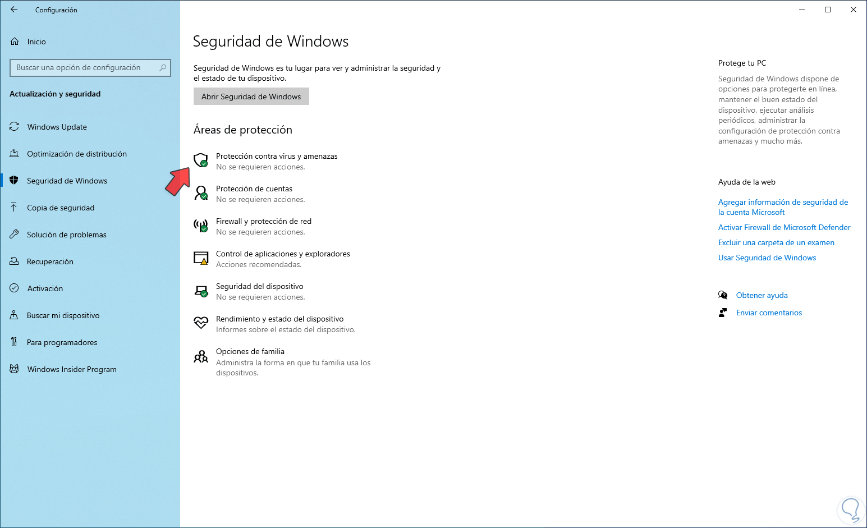This screenshot has height=528, width=867.
Task: Open Opciones de familia area
Action: pyautogui.click(x=250, y=351)
